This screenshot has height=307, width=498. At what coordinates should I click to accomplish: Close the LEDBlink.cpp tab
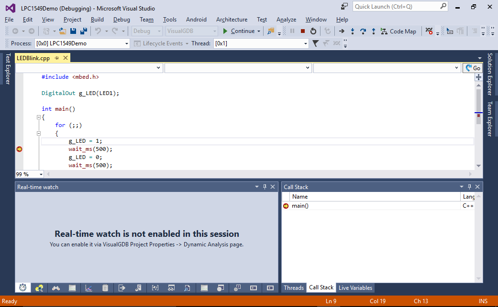click(x=66, y=58)
